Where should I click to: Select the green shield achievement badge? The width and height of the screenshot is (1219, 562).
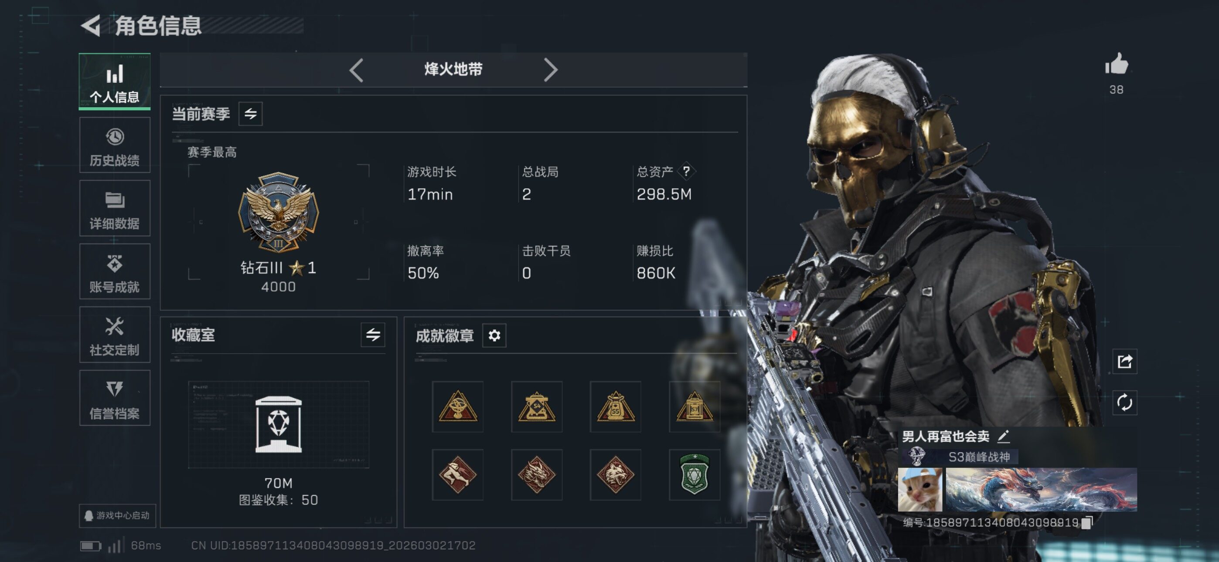point(694,474)
